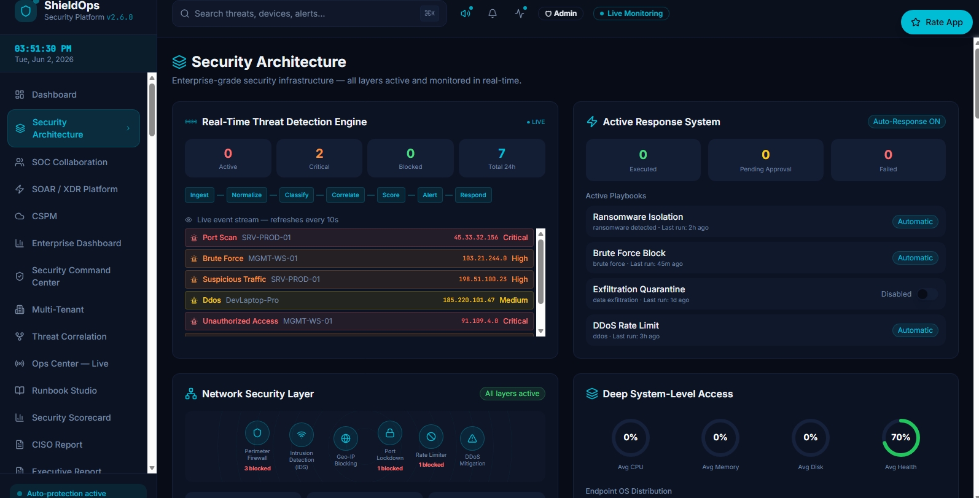Select the Port Lockdown lock icon
This screenshot has width=979, height=498.
pyautogui.click(x=390, y=433)
